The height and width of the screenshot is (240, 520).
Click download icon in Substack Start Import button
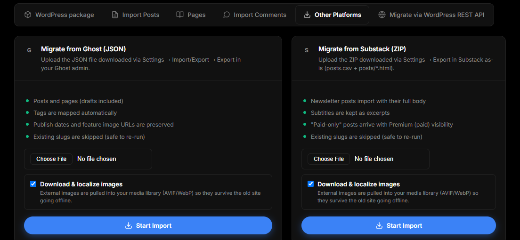[x=379, y=226]
